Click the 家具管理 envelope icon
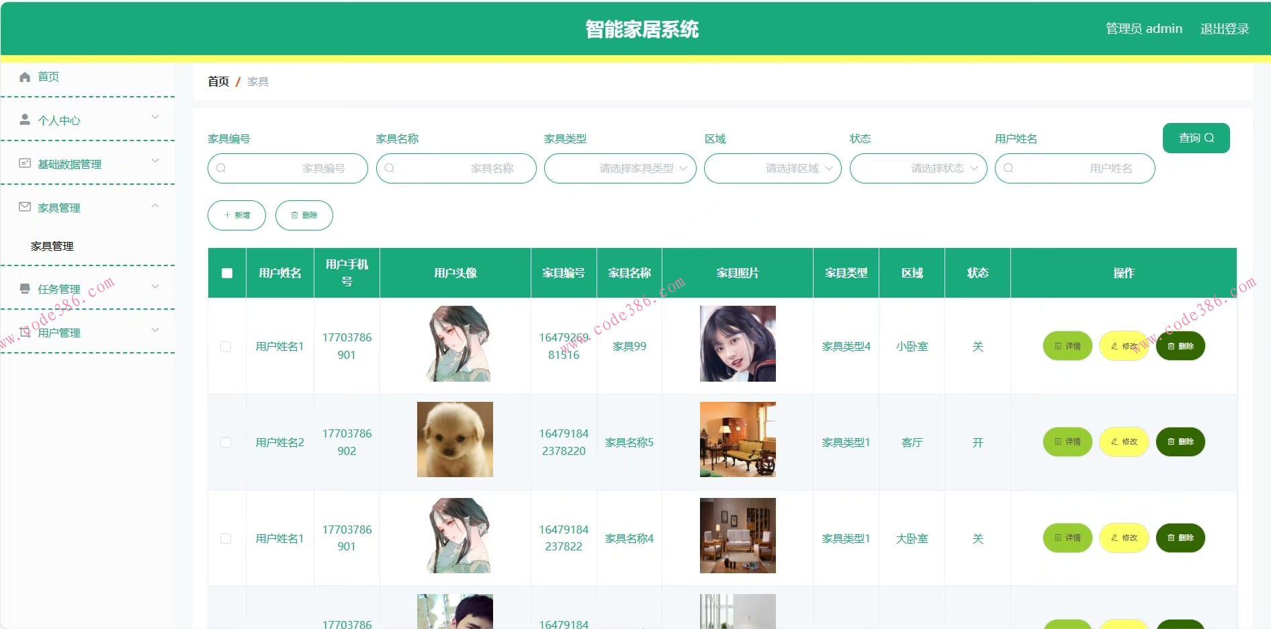 click(x=25, y=207)
